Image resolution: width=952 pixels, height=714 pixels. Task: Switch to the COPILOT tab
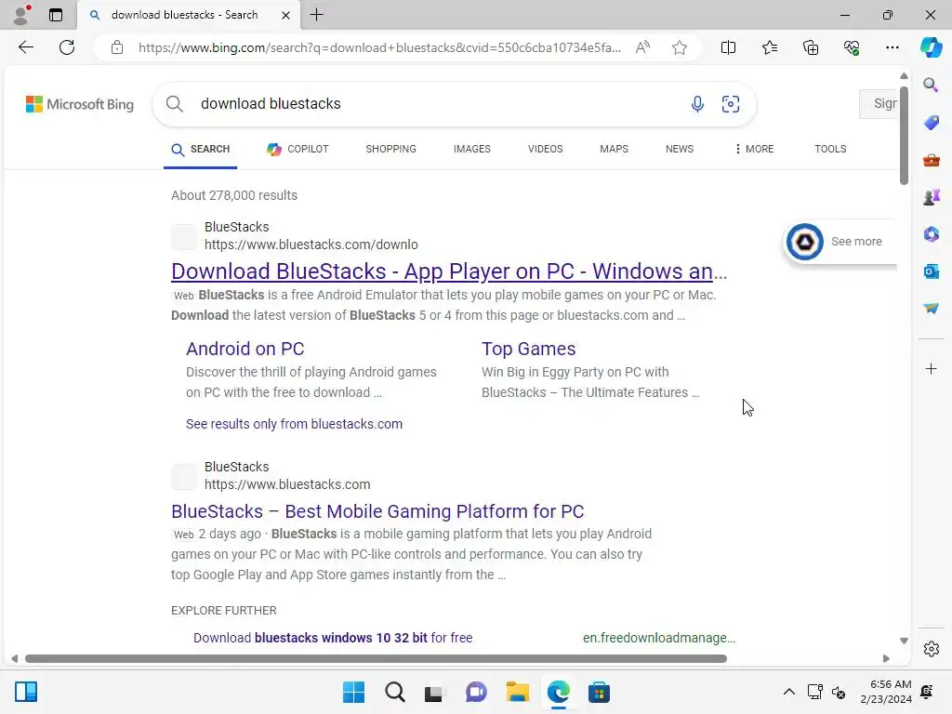pos(297,149)
